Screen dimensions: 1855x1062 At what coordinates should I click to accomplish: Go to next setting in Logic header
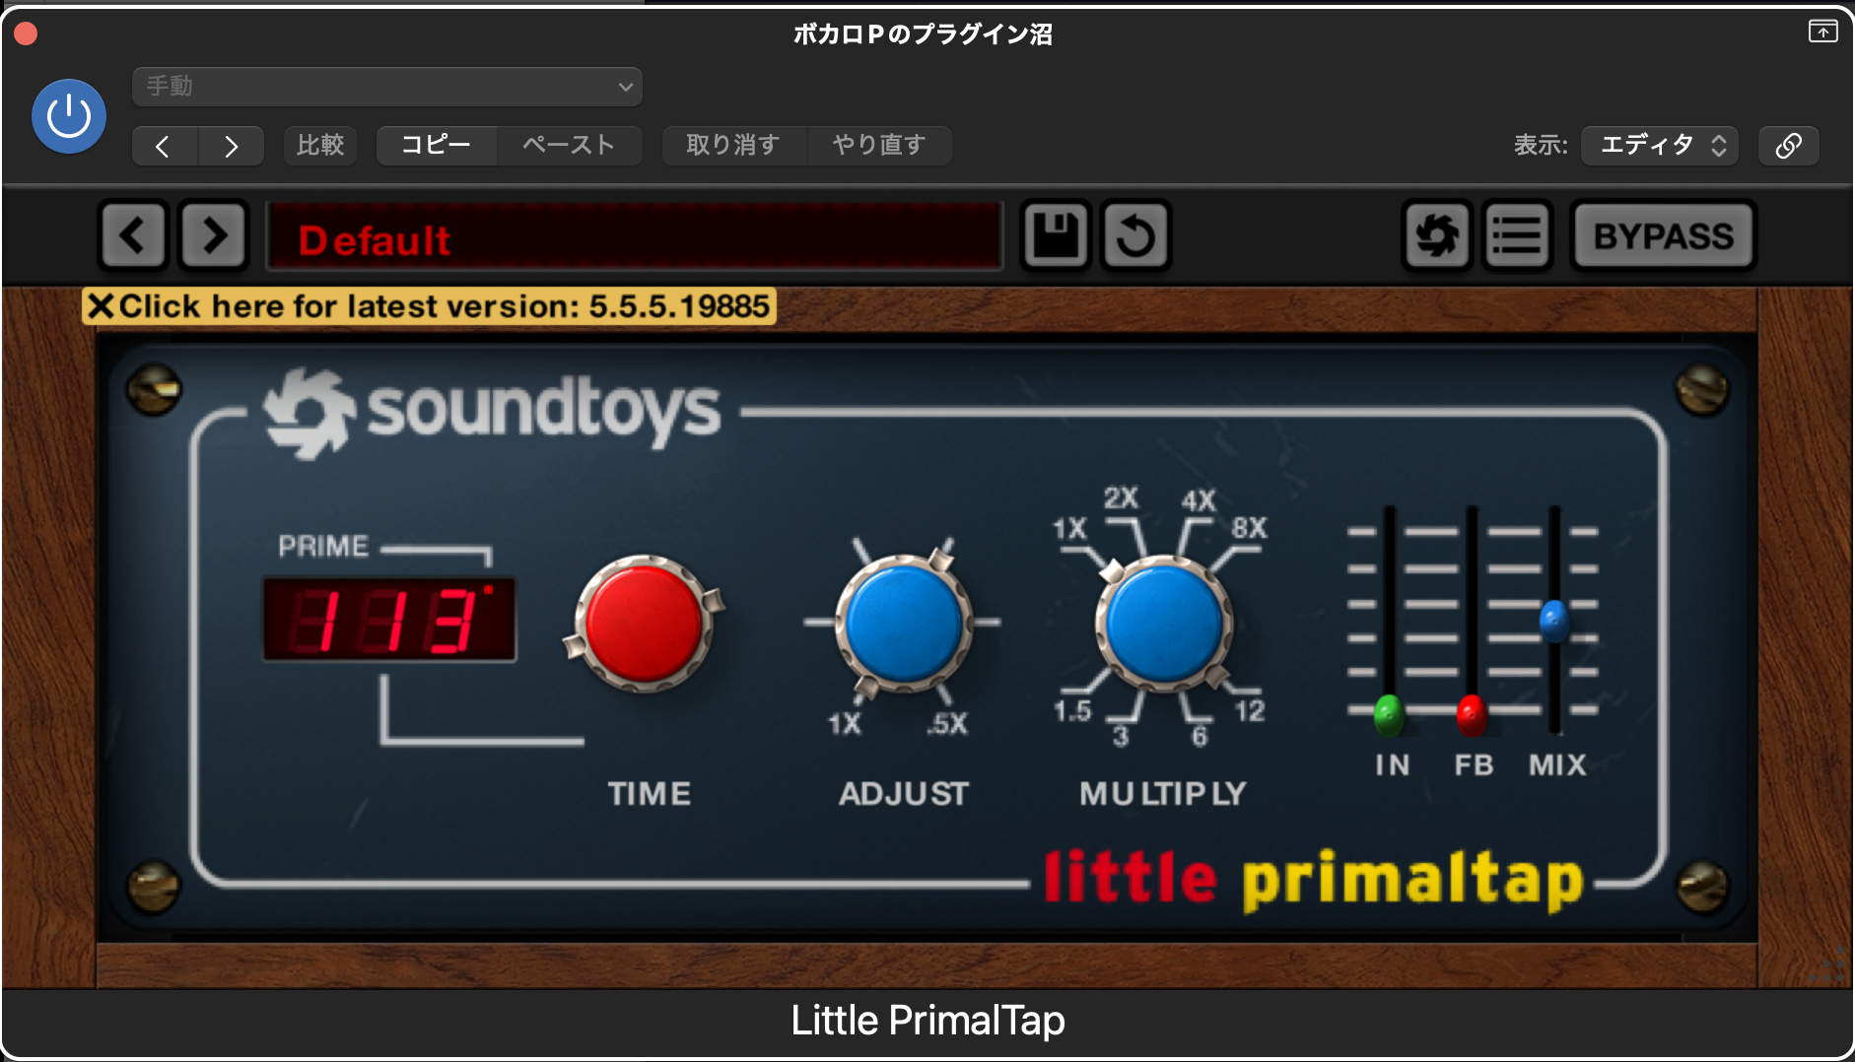click(231, 146)
